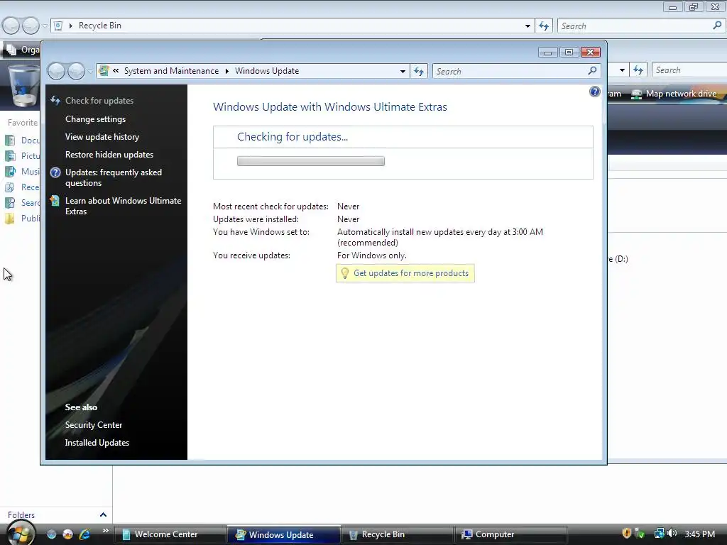Click the Forward button in the Windows Update window
Screen dimensions: 727x545
pos(76,71)
